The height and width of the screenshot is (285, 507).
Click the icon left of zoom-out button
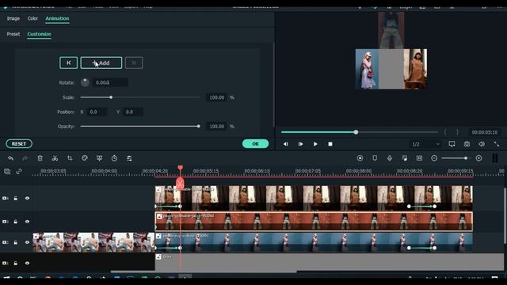[x=419, y=158]
